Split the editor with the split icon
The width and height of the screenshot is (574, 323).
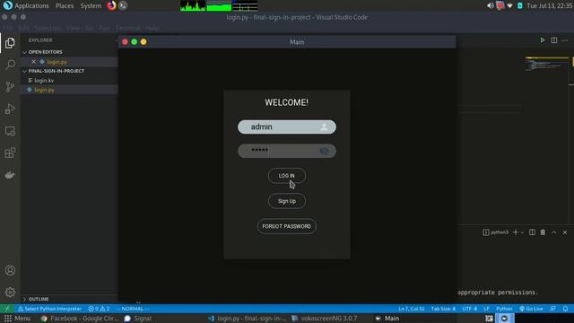554,40
